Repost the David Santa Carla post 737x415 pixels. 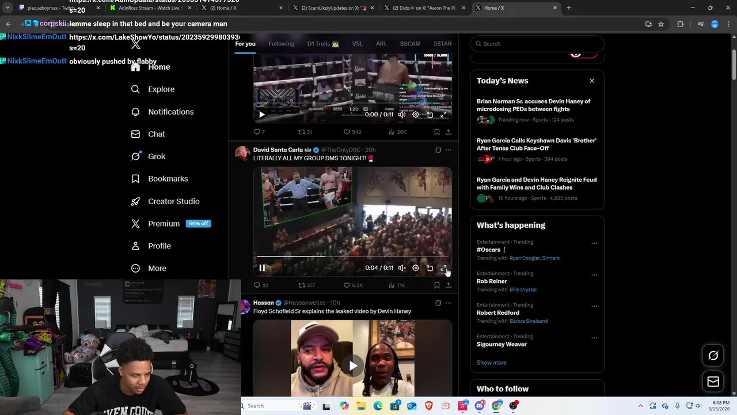pos(306,285)
